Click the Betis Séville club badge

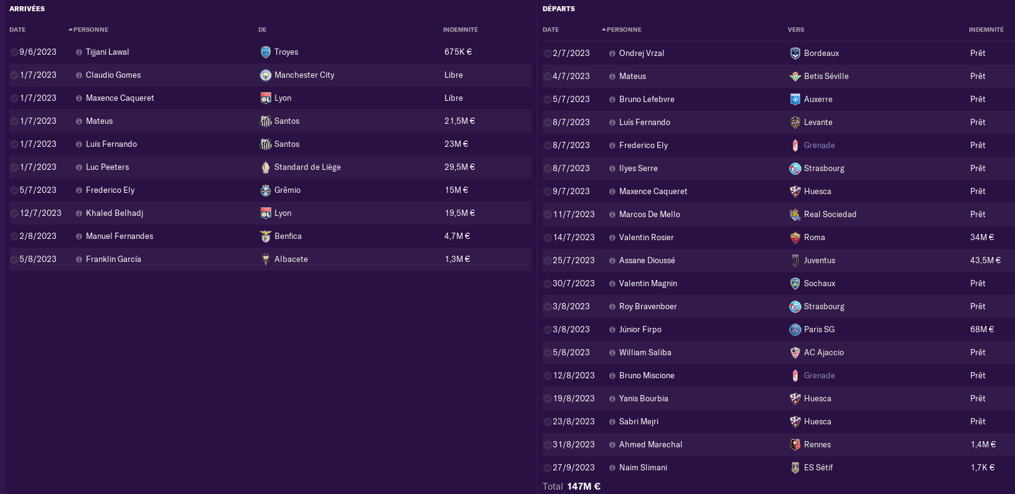tap(795, 77)
